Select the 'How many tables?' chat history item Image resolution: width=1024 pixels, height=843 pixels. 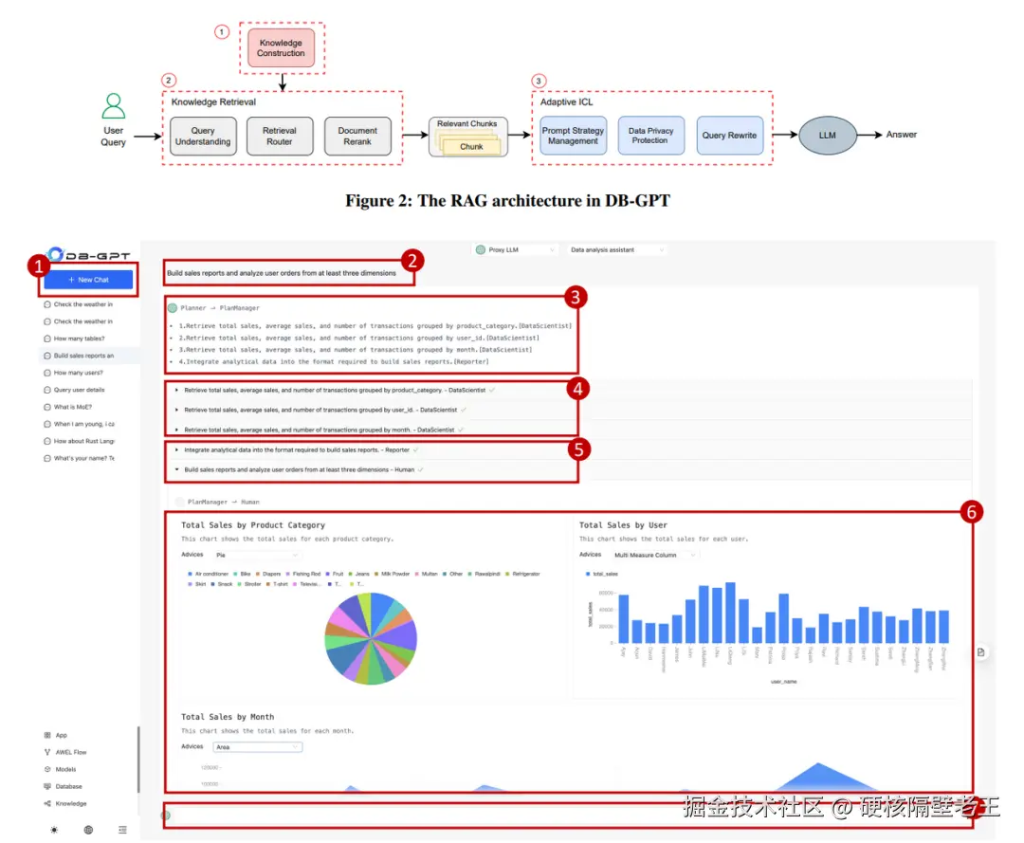click(x=79, y=339)
